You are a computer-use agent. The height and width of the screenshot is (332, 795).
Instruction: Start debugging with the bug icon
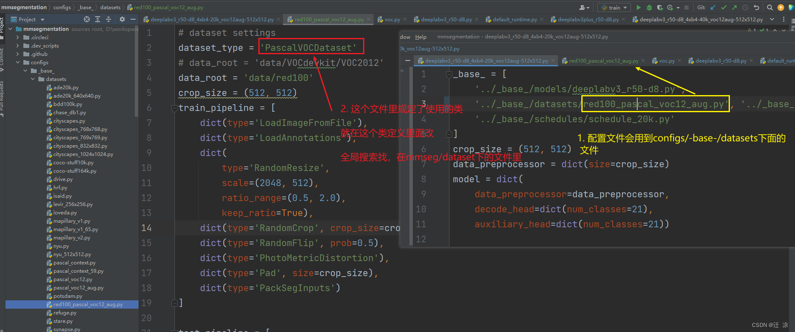[649, 8]
